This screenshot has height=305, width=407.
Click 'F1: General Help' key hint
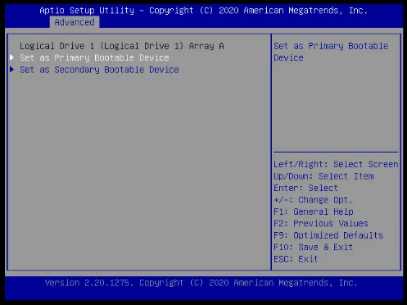click(x=314, y=212)
